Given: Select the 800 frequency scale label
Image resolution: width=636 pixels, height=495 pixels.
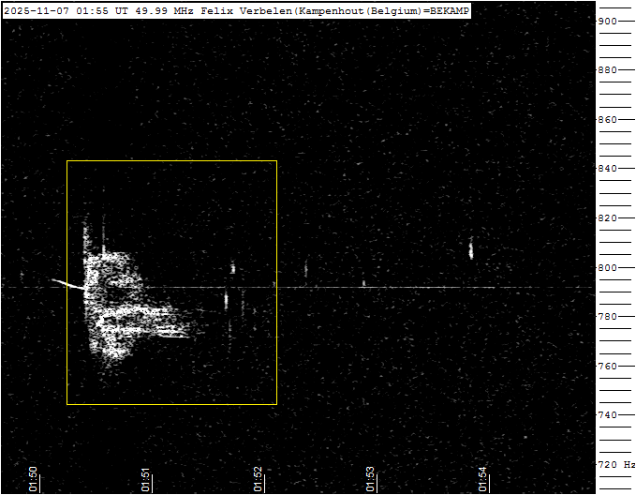Looking at the screenshot, I should (x=608, y=267).
